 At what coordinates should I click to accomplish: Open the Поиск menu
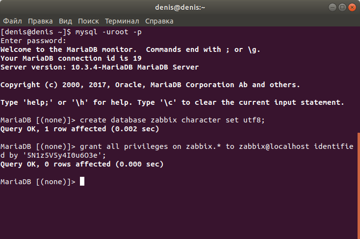pyautogui.click(x=88, y=21)
